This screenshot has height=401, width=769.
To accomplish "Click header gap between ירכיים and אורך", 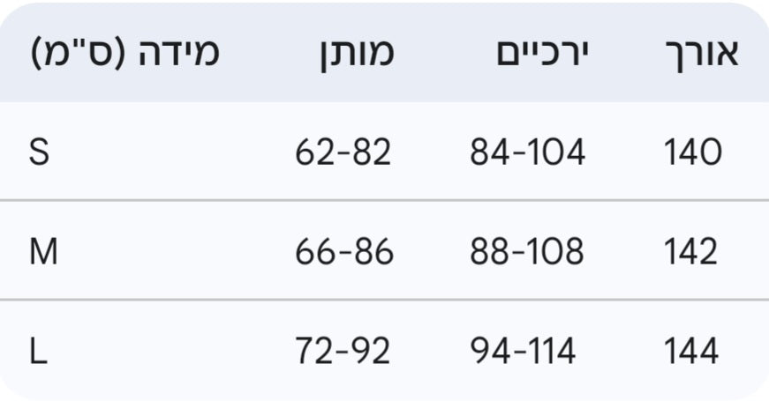I will coord(625,54).
